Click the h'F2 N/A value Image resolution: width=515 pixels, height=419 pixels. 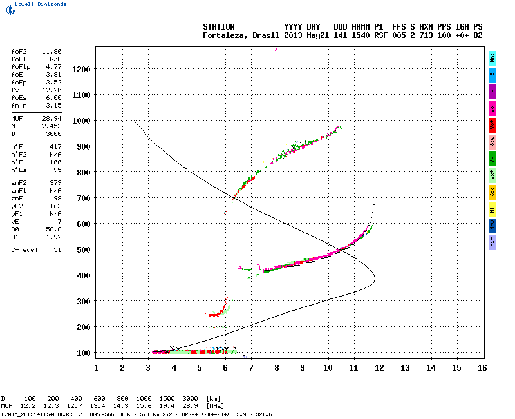click(55, 155)
